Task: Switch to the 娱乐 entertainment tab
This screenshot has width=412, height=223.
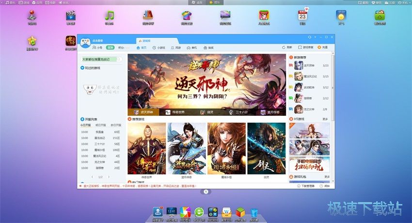Action: (215, 2)
